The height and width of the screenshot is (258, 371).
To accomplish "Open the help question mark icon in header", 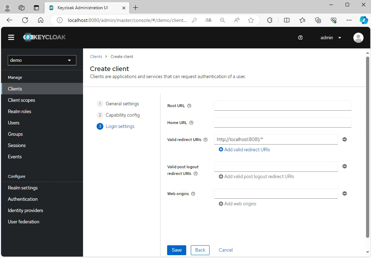I will (x=300, y=37).
